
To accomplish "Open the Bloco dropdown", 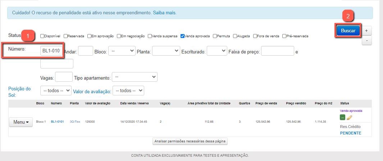I will (x=122, y=51).
